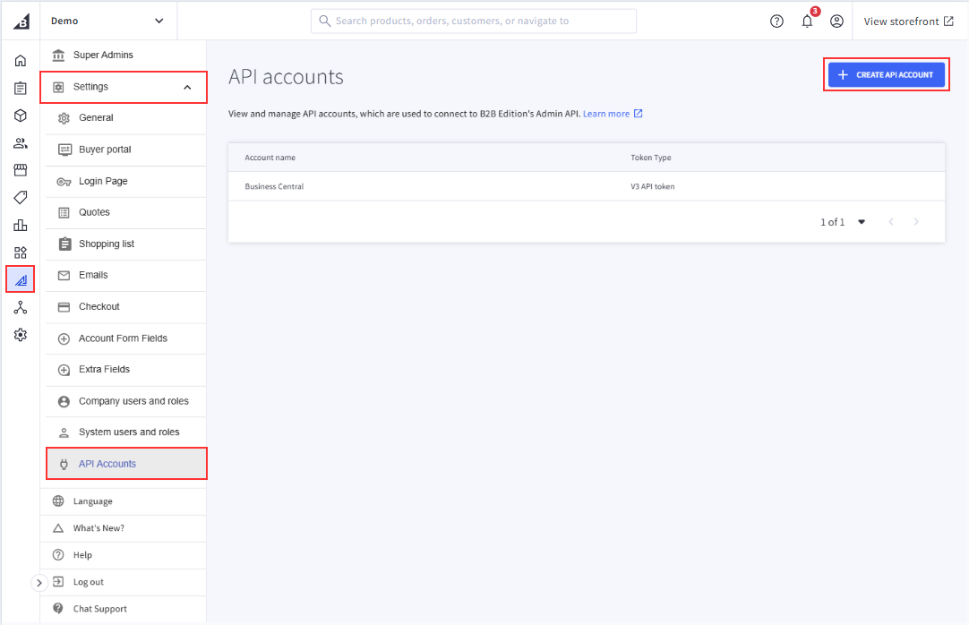The image size is (969, 625).
Task: Open Language menu item
Action: 124,501
